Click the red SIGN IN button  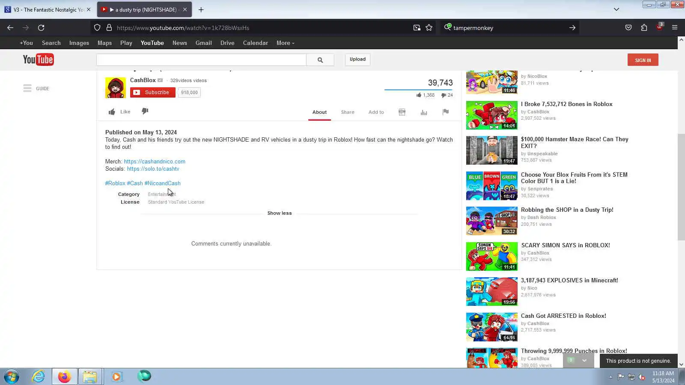pos(643,60)
